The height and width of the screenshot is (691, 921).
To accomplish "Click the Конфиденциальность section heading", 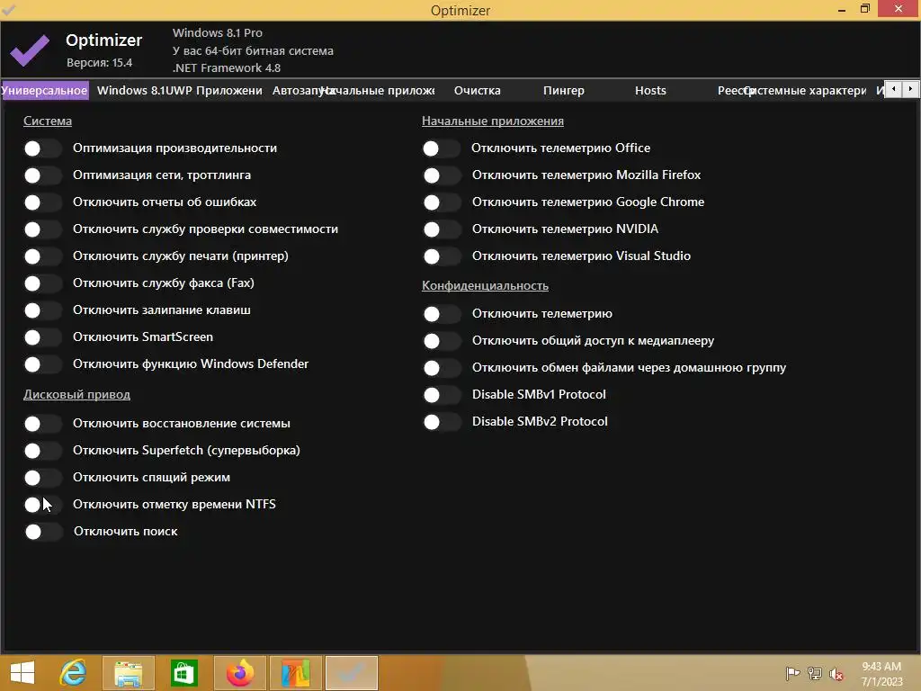I will [485, 285].
